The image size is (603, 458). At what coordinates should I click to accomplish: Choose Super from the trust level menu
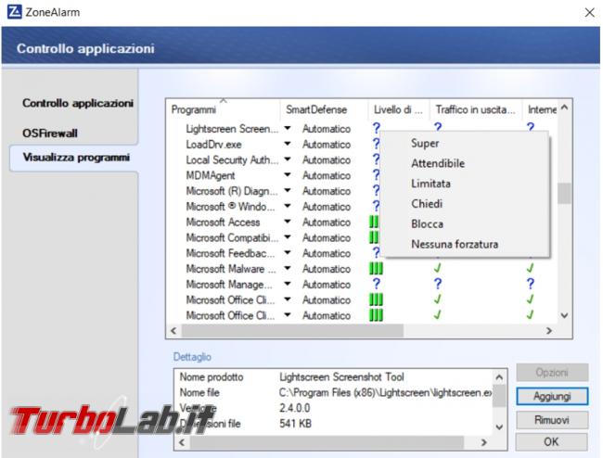[425, 144]
